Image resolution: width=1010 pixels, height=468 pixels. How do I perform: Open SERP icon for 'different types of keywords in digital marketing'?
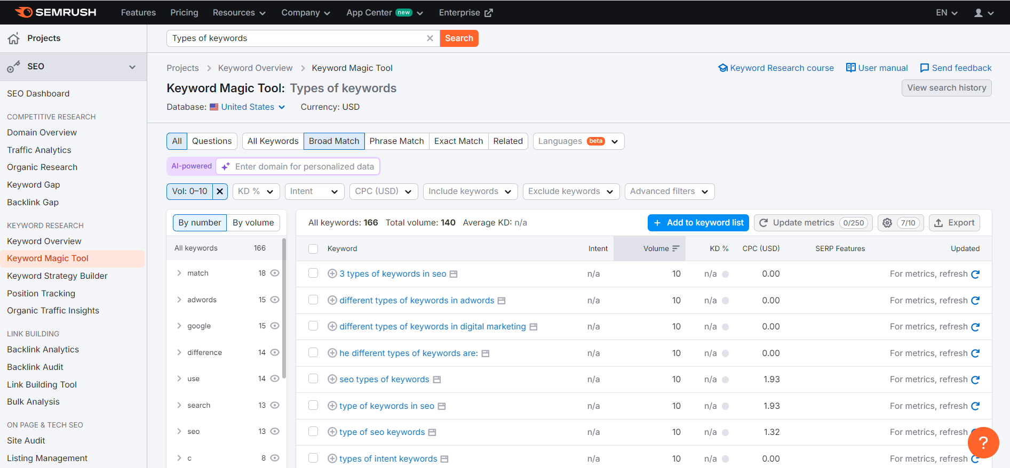[533, 327]
